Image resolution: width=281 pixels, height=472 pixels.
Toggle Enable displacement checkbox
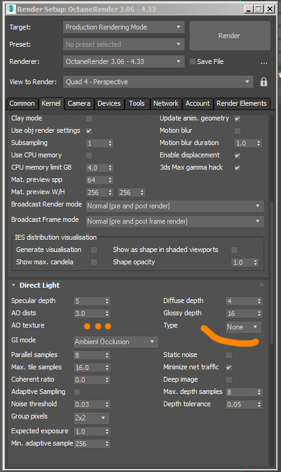tap(237, 155)
